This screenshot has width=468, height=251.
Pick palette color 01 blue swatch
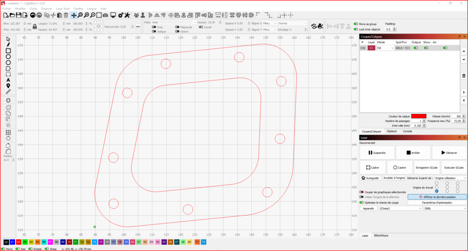(x=12, y=242)
